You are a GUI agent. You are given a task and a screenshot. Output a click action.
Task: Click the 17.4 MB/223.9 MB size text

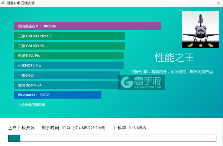pos(89,128)
